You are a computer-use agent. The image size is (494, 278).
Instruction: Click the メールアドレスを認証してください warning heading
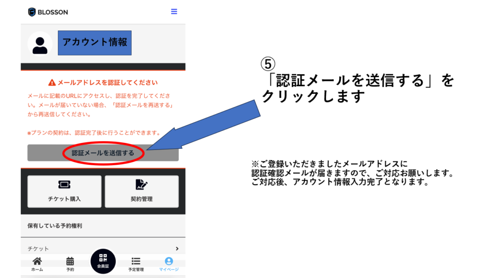pyautogui.click(x=107, y=83)
